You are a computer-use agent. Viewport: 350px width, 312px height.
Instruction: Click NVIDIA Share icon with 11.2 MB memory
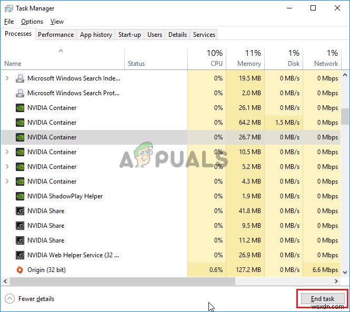tap(20, 240)
